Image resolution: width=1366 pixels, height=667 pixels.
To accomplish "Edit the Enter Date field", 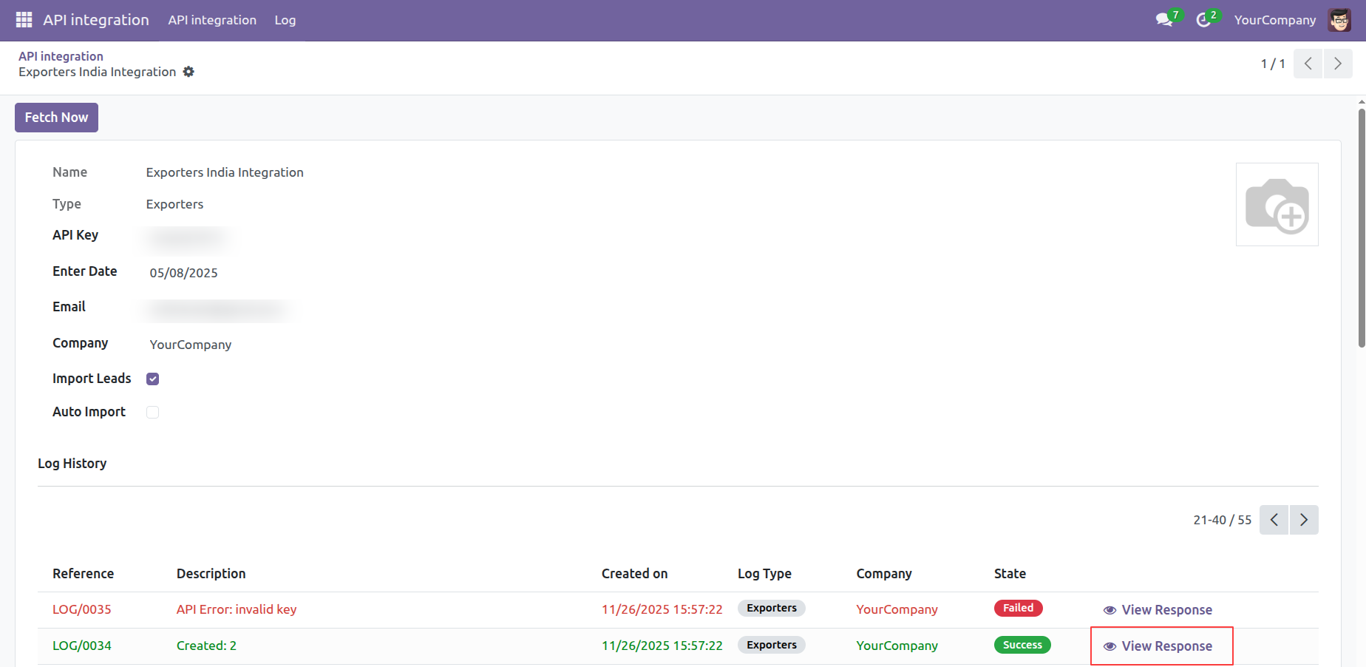I will [x=184, y=273].
